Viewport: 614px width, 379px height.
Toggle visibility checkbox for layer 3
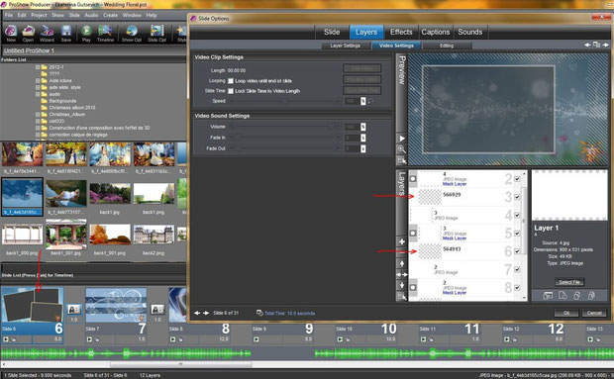(x=517, y=197)
